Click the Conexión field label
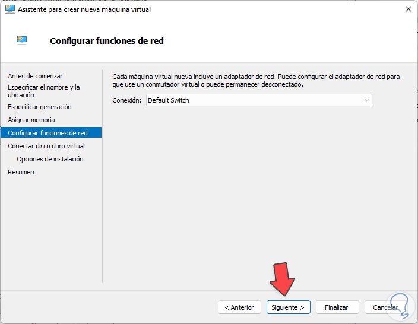 click(x=127, y=100)
